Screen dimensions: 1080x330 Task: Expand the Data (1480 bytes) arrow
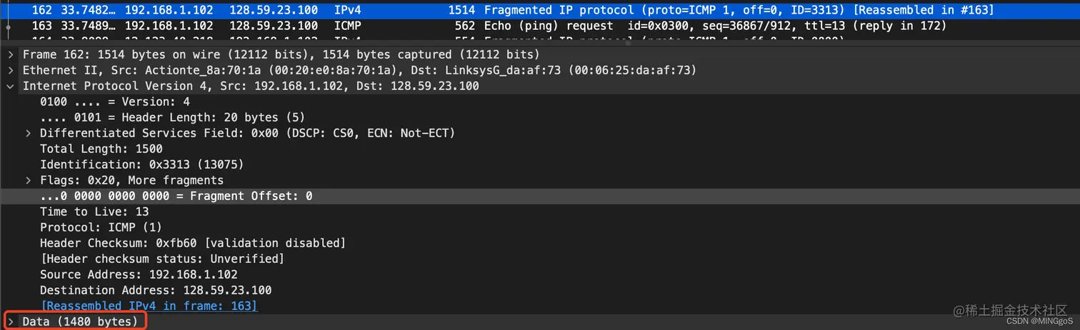(10, 321)
